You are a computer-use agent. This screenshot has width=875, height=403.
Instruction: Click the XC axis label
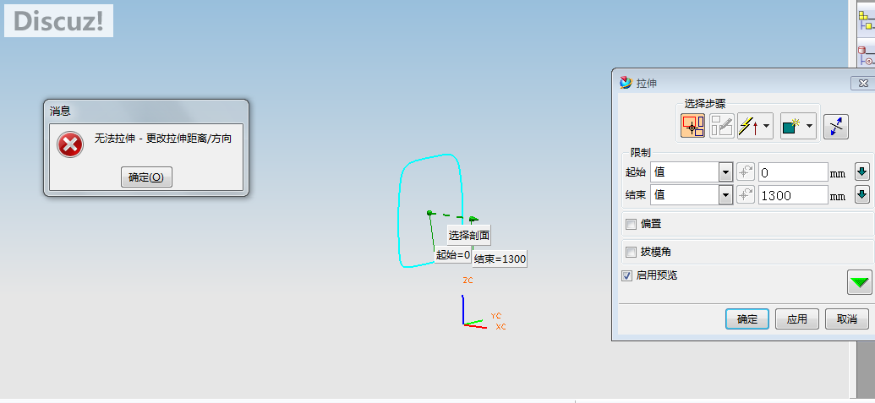[x=500, y=326]
